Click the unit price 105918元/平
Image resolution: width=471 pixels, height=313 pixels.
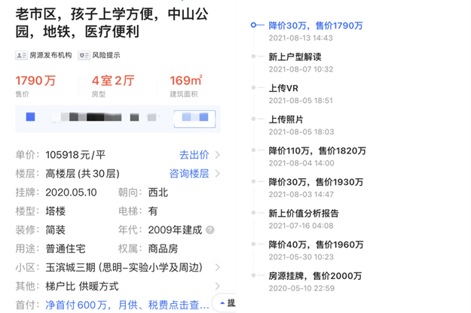point(75,155)
